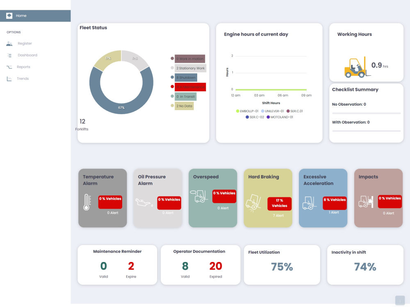
Task: Open the Home menu item
Action: pos(35,16)
